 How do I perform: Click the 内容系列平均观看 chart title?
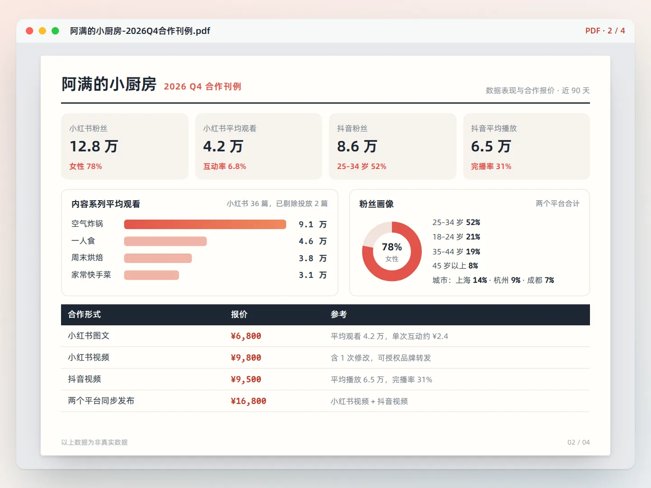[x=106, y=204]
